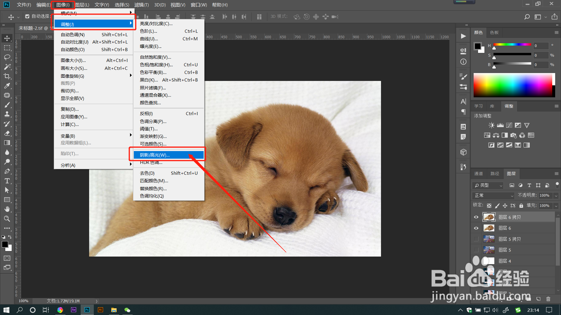Screen dimensions: 561x315
Task: Add a Curves adjustment from the Adjustments panel
Action: coord(509,125)
